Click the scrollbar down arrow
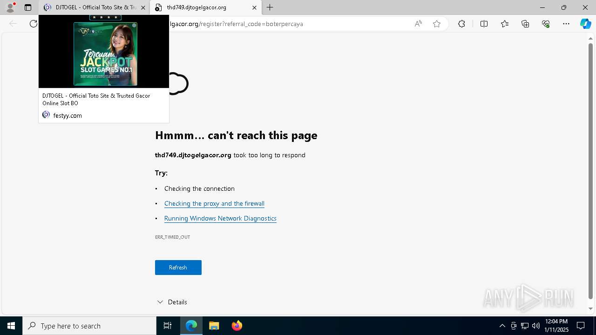The width and height of the screenshot is (596, 335). (x=590, y=308)
